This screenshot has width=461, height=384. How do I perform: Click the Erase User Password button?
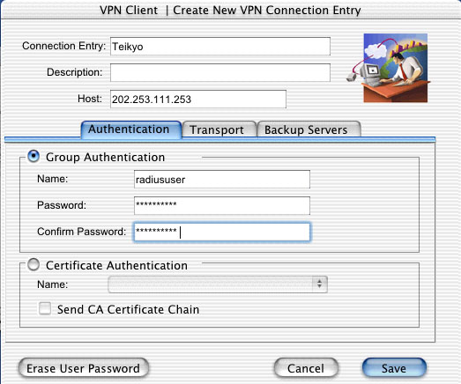point(84,368)
